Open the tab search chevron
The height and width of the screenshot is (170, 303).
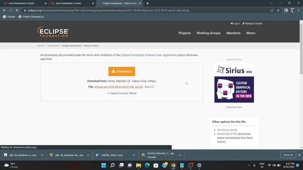tap(271, 3)
